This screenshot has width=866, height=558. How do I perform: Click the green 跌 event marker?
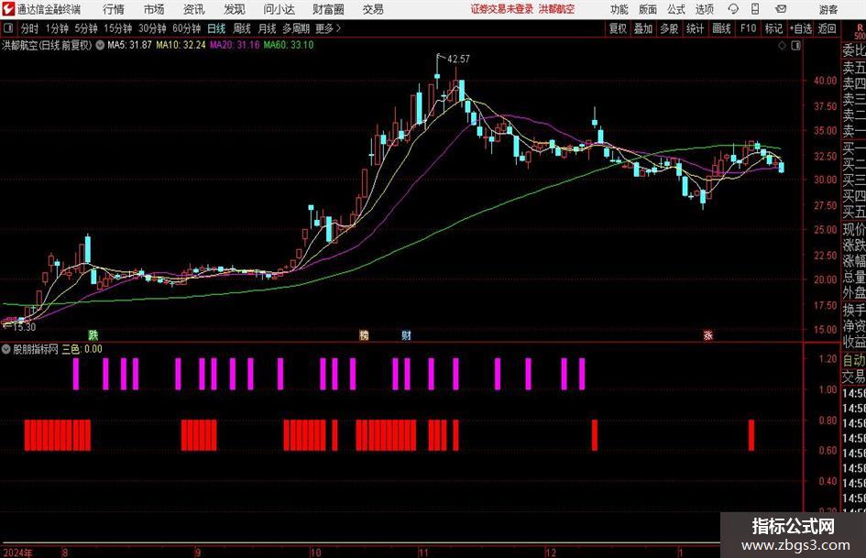pos(93,334)
